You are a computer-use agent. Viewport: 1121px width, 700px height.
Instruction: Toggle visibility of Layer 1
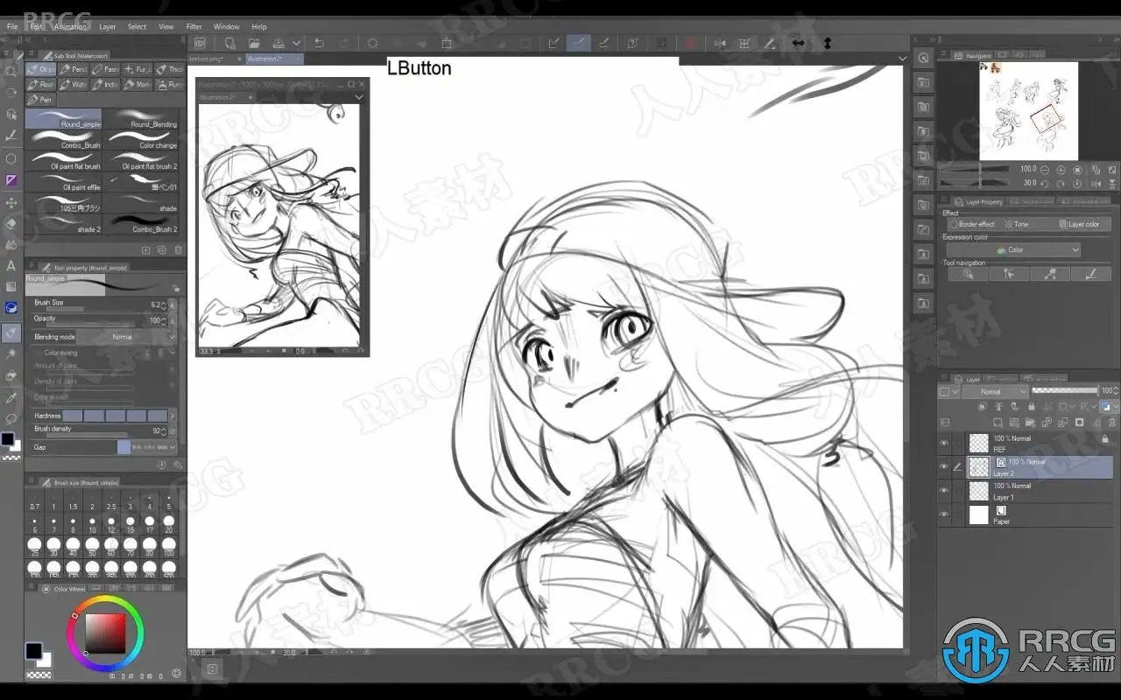944,491
